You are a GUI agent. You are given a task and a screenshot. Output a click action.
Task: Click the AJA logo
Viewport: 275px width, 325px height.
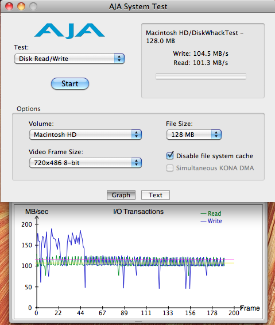(69, 31)
